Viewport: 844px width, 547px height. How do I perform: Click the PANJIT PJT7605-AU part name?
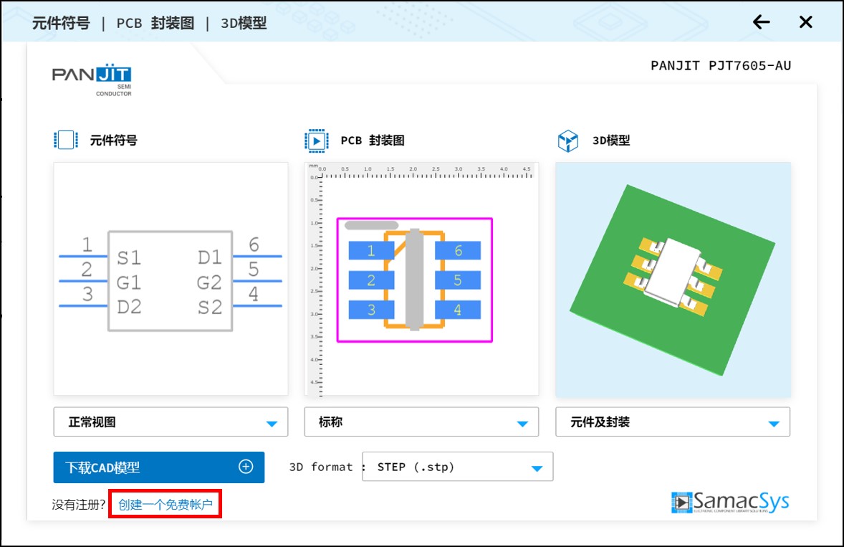point(721,66)
